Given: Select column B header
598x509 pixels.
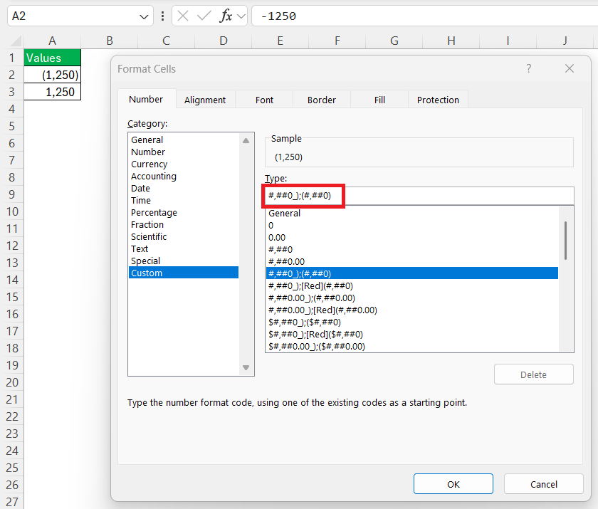Looking at the screenshot, I should click(110, 41).
